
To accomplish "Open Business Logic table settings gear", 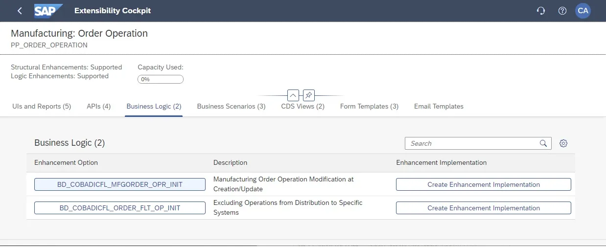I will (x=563, y=143).
